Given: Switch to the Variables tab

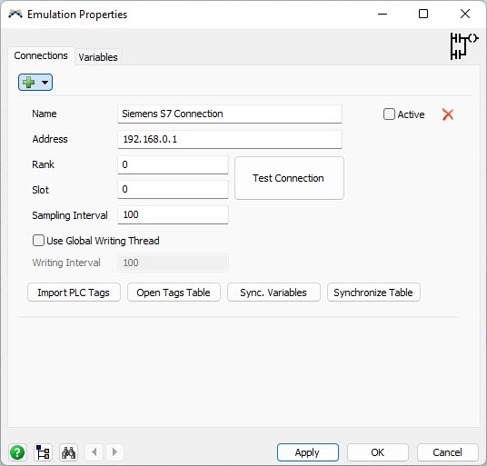Looking at the screenshot, I should click(98, 57).
